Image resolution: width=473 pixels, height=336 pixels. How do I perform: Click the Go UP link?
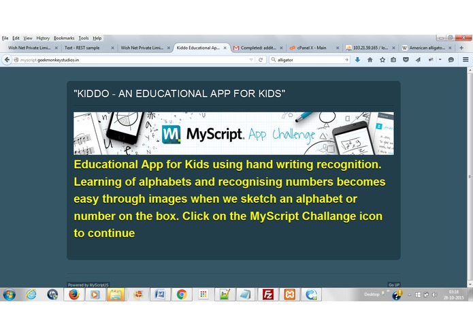coord(394,285)
